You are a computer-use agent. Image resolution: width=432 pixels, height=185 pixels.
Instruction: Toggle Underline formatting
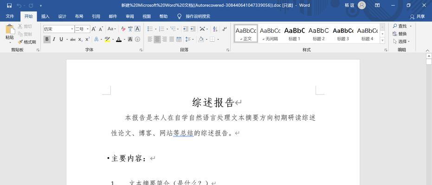(61, 39)
